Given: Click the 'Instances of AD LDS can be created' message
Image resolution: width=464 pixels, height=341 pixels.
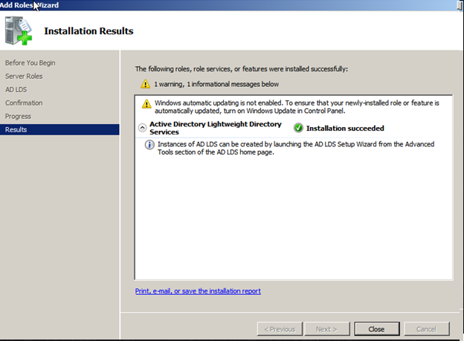Looking at the screenshot, I should pyautogui.click(x=296, y=148).
